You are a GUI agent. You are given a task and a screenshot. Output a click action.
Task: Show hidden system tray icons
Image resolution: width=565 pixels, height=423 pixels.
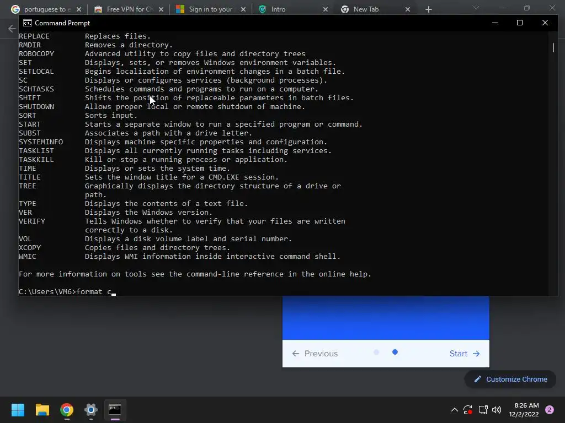pos(455,410)
